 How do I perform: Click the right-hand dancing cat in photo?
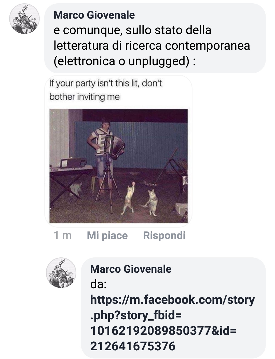click(150, 202)
